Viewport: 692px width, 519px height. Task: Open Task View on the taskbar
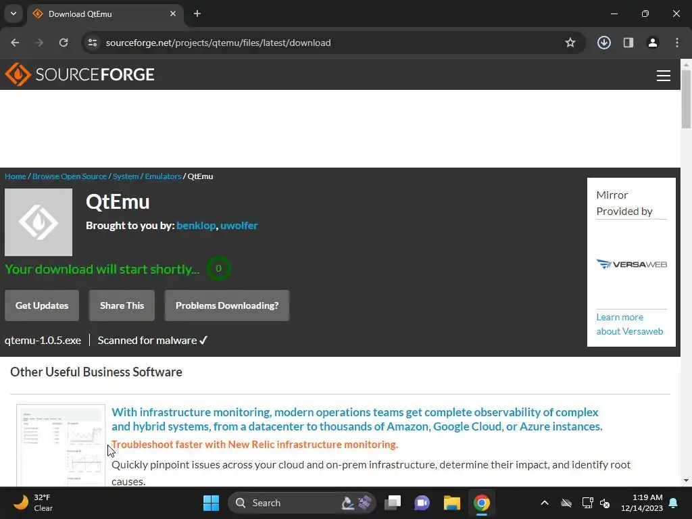pos(393,503)
